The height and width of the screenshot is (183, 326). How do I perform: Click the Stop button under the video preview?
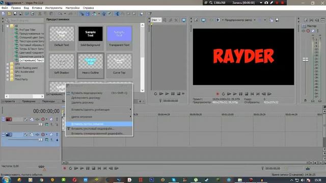pos(247,94)
